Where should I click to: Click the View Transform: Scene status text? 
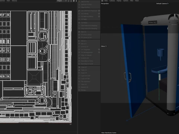click(x=109, y=133)
